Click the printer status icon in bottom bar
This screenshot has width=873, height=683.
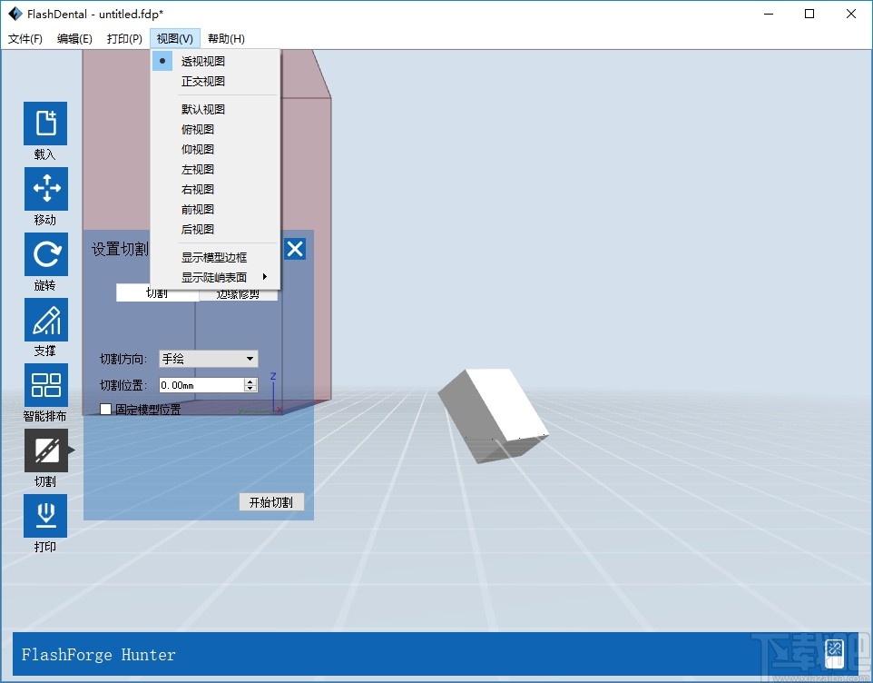[835, 653]
